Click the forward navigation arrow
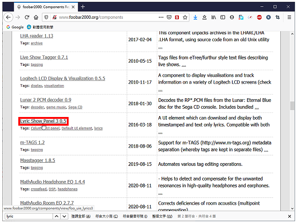 [18, 17]
